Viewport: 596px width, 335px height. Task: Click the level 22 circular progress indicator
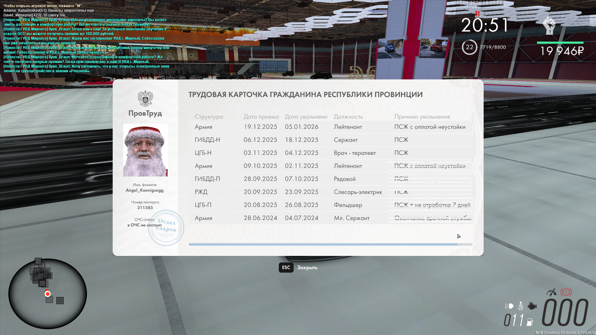tap(469, 47)
